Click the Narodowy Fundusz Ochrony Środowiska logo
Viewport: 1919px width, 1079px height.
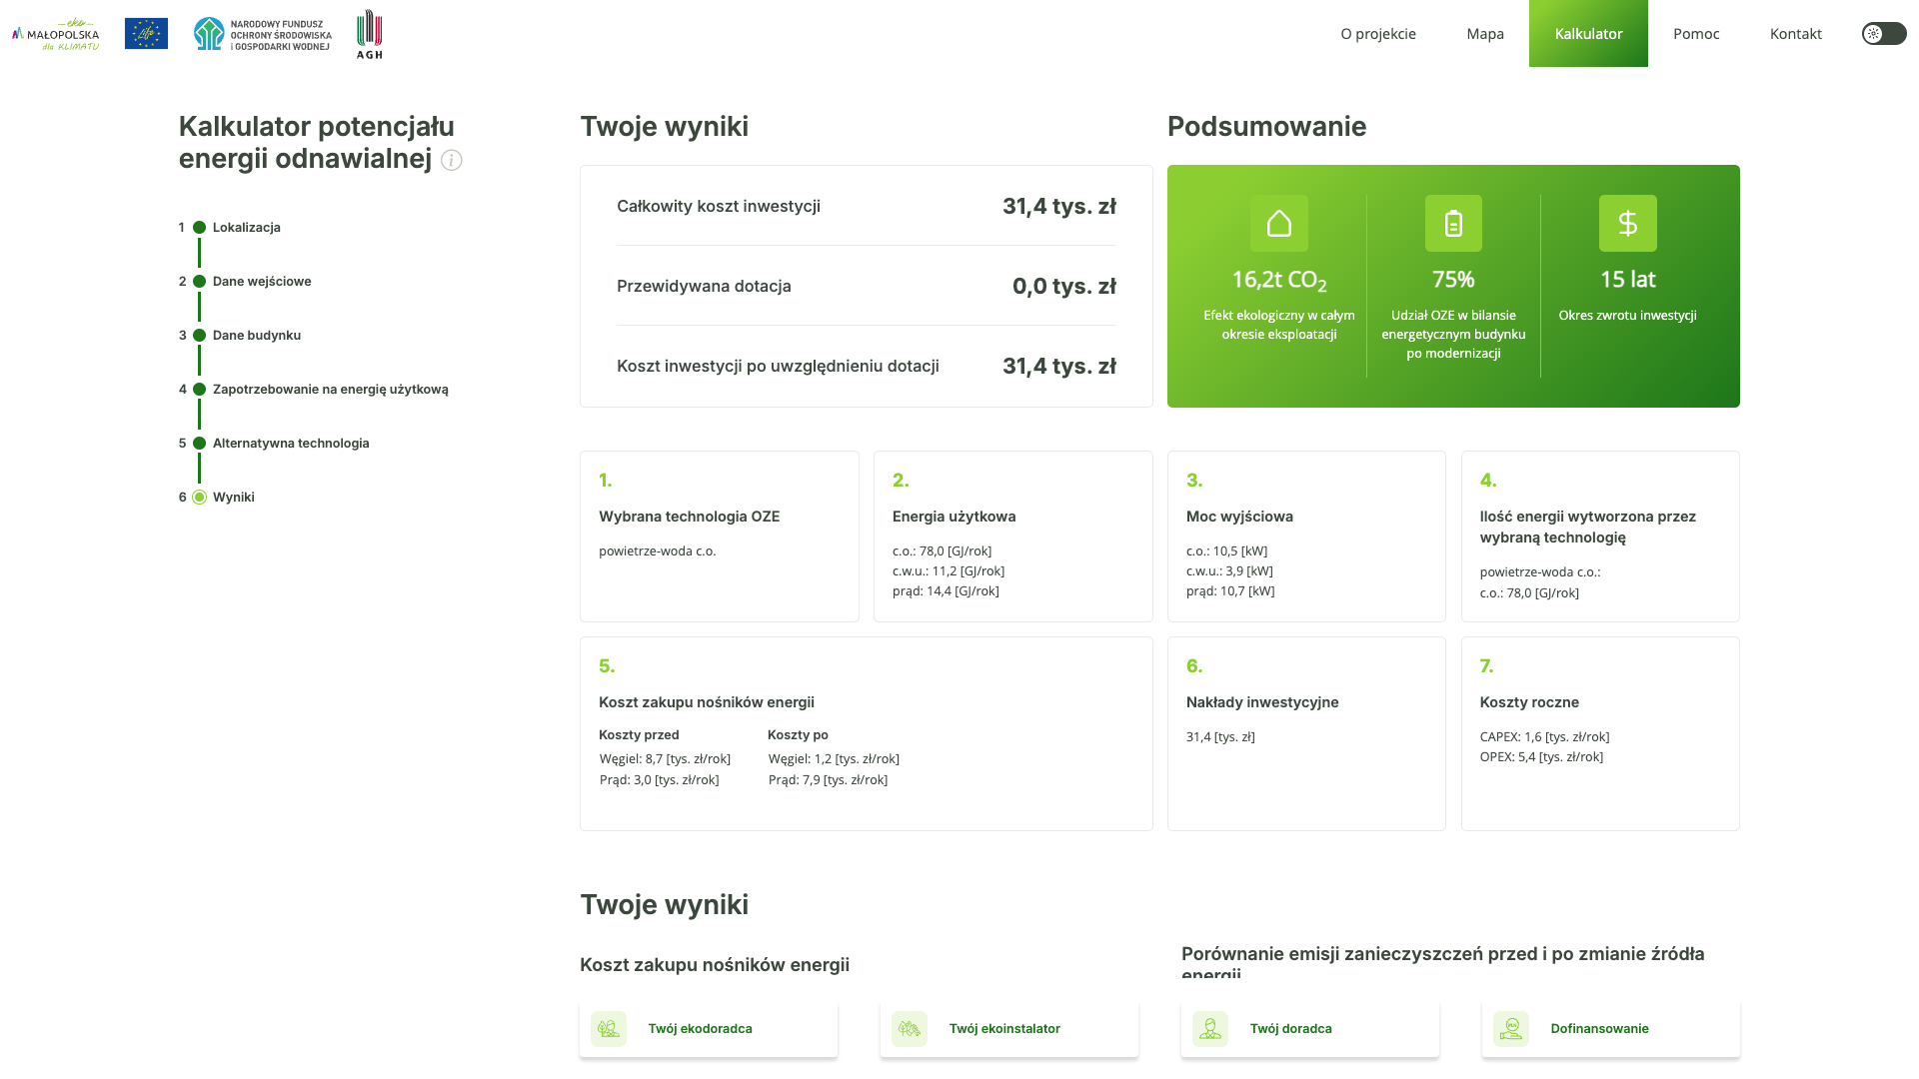click(263, 34)
